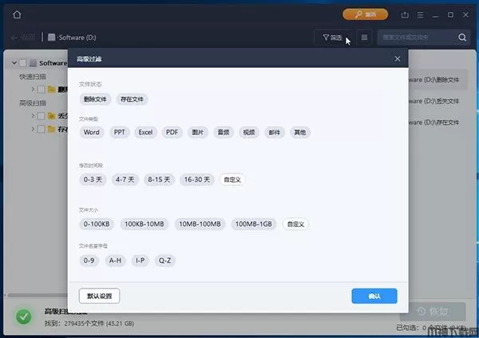
Task: Open the hamburger menu in title bar
Action: 421,14
